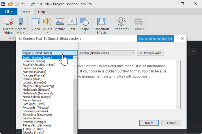Select Español (Estados Unidos) language
The height and width of the screenshot is (134, 202).
click(48, 65)
